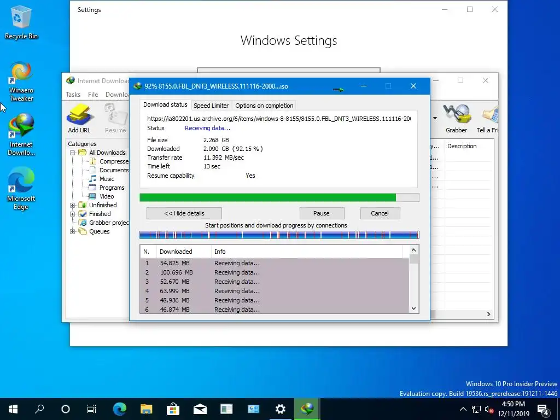
Task: Open Task View from the taskbar
Action: [92, 409]
